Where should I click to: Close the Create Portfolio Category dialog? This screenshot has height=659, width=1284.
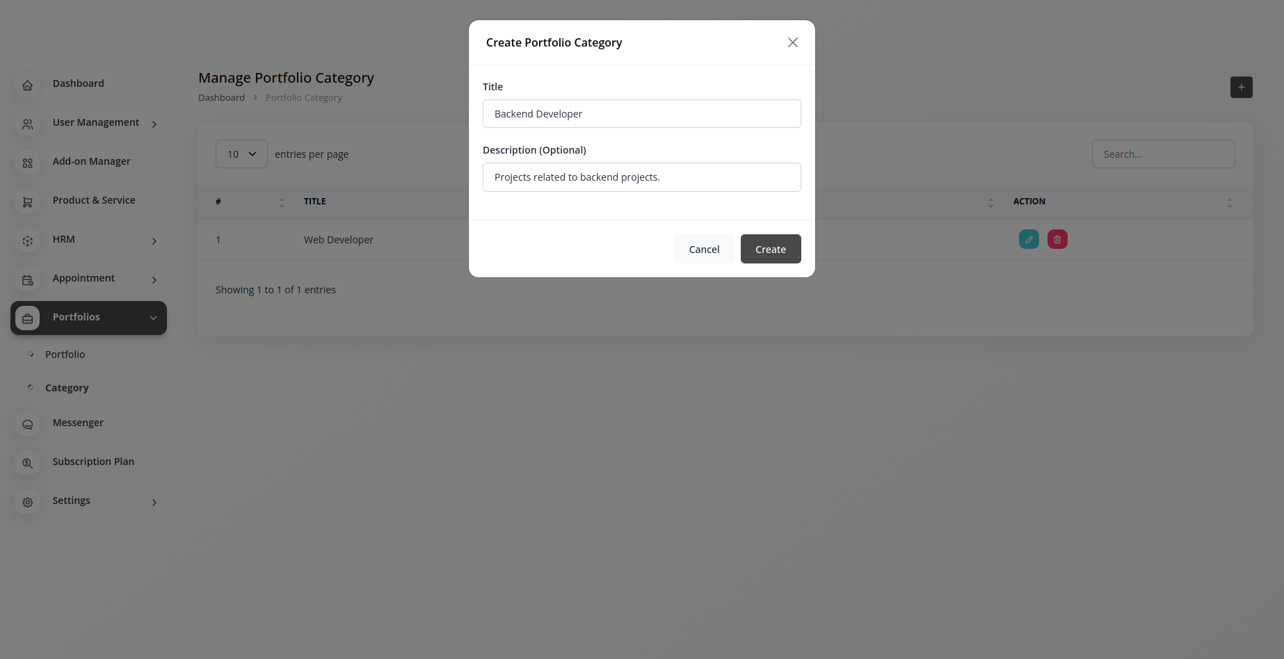click(792, 43)
